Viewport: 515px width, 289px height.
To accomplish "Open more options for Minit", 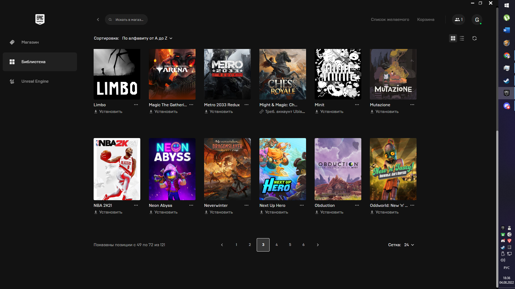I will pos(357,105).
